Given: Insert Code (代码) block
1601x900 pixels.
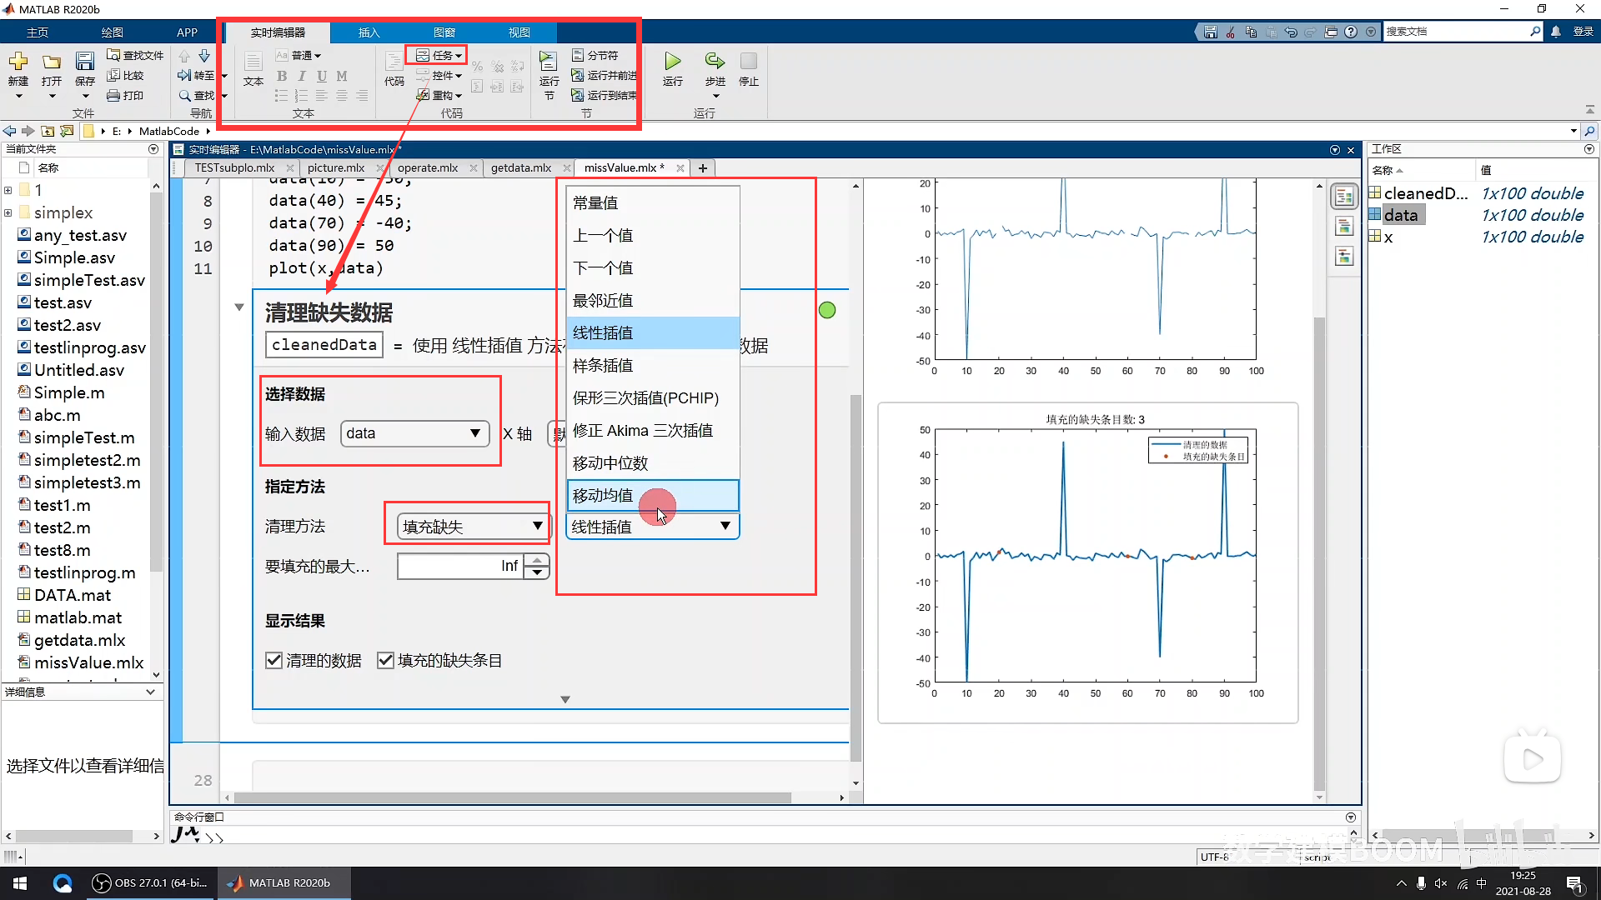Looking at the screenshot, I should tap(394, 68).
